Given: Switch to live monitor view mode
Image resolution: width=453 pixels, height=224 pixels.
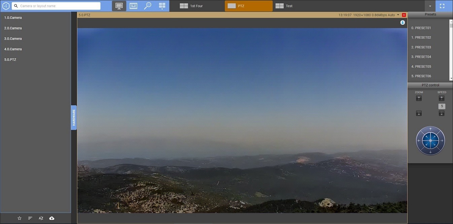Looking at the screenshot, I should (119, 6).
